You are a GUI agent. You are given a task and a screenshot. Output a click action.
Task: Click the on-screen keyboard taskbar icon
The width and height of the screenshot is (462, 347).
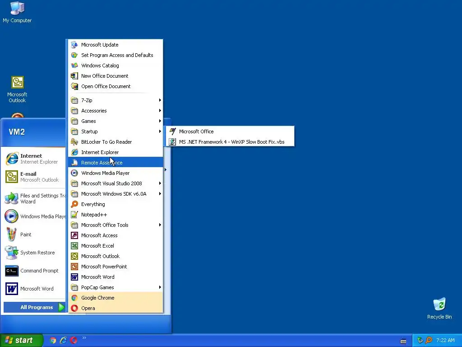click(403, 341)
